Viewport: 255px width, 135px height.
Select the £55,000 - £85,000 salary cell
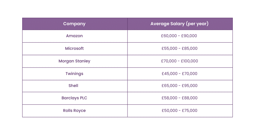[179, 48]
